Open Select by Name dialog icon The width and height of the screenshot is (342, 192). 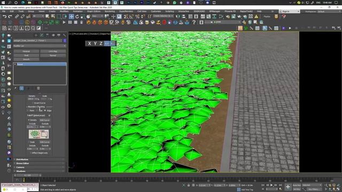[53, 17]
